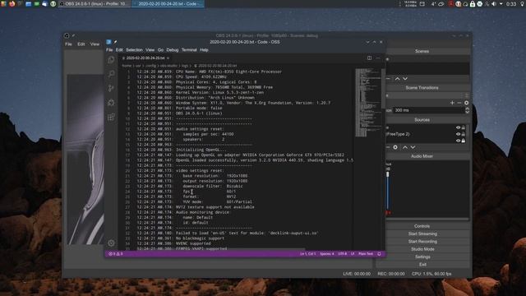Open the Edit menu in Code
Viewport: 526px width, 296px height.
tap(119, 50)
